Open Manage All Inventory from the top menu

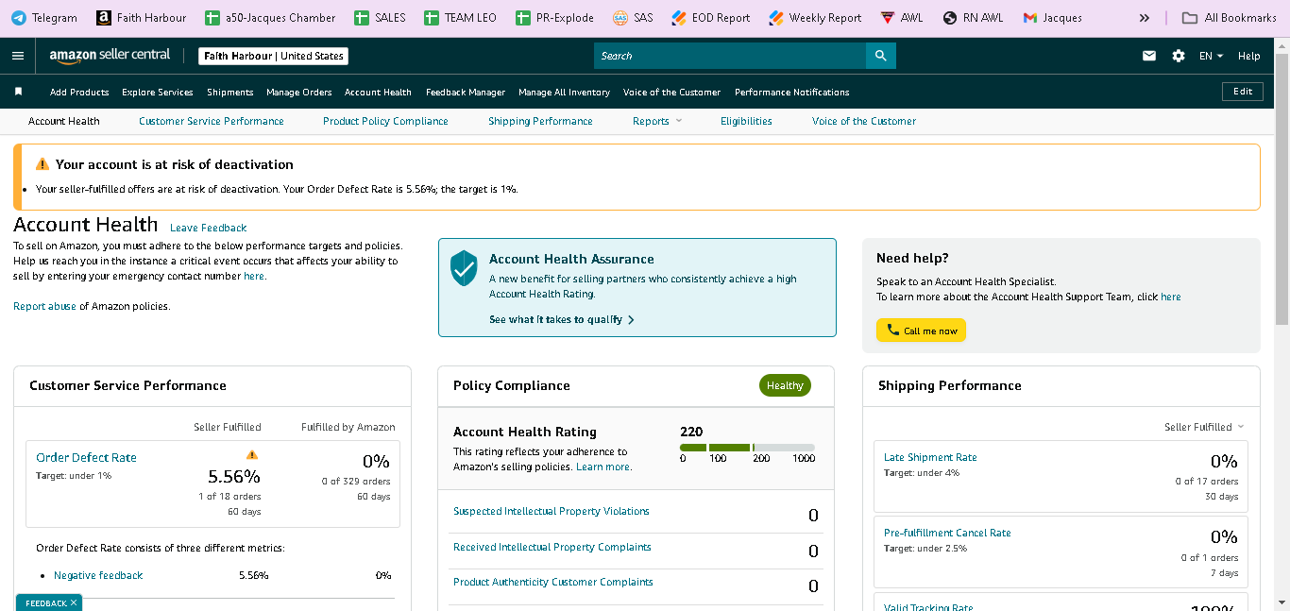click(x=565, y=92)
